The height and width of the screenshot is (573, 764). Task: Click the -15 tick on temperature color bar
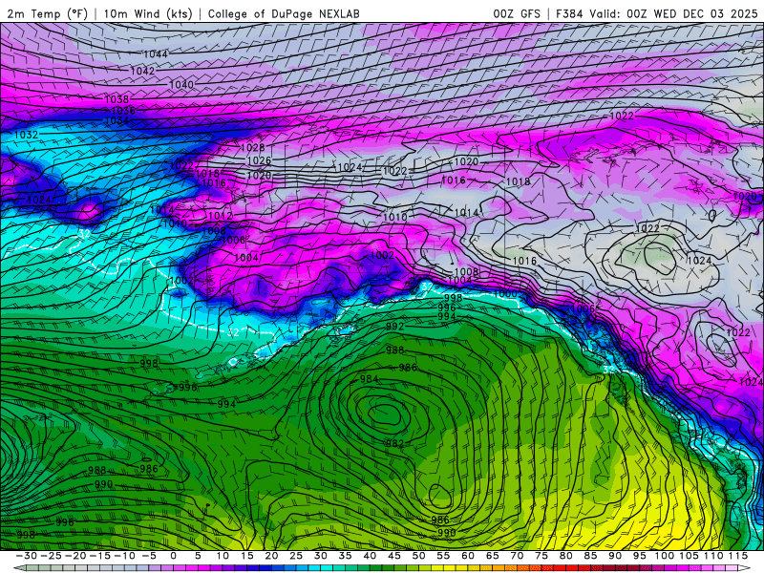click(x=100, y=556)
